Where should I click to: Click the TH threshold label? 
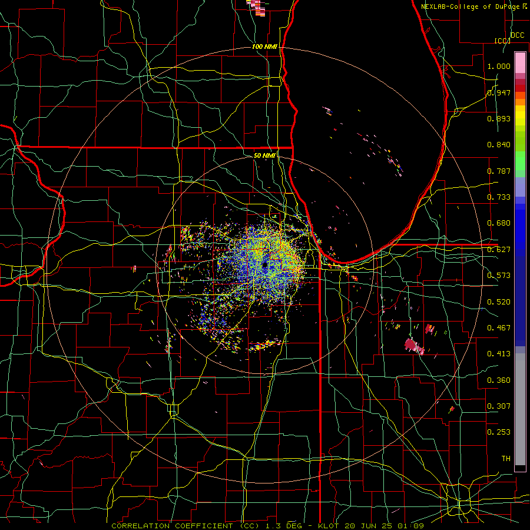click(506, 459)
